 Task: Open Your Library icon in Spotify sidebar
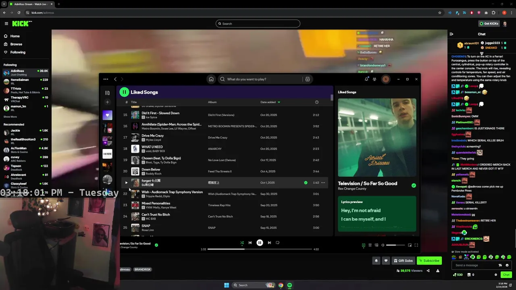tap(107, 93)
